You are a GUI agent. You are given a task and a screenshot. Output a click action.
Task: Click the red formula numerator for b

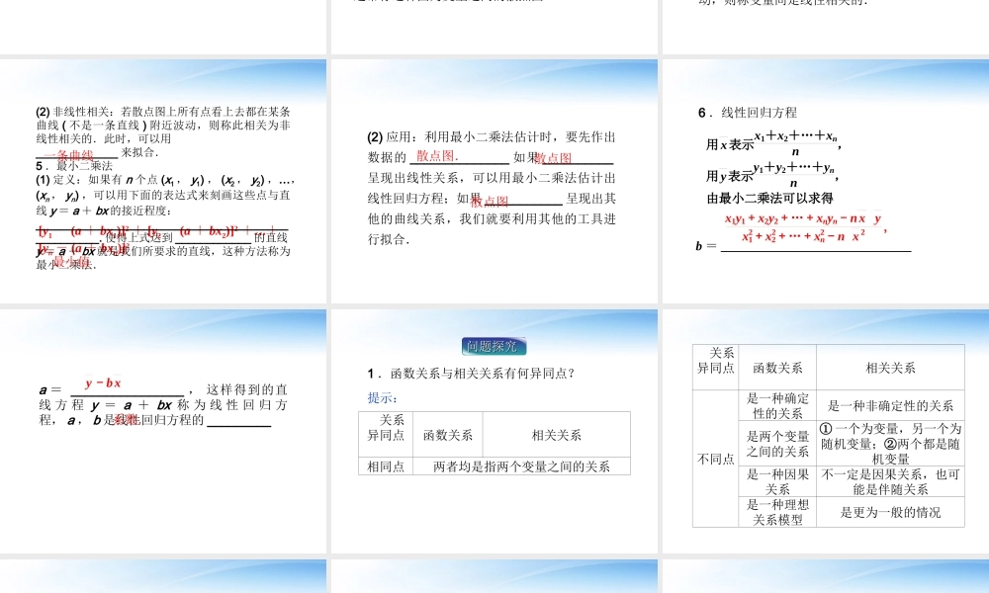[x=802, y=218]
